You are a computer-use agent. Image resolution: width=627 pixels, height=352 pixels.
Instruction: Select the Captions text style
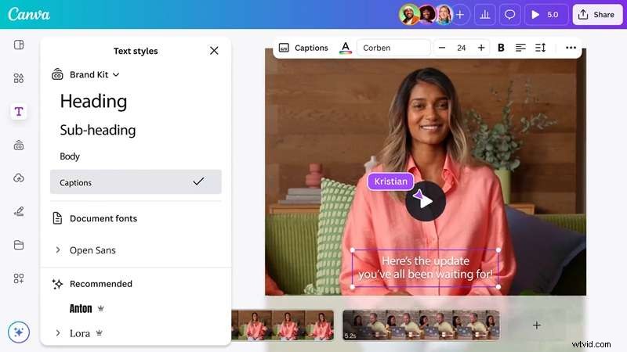pyautogui.click(x=136, y=182)
